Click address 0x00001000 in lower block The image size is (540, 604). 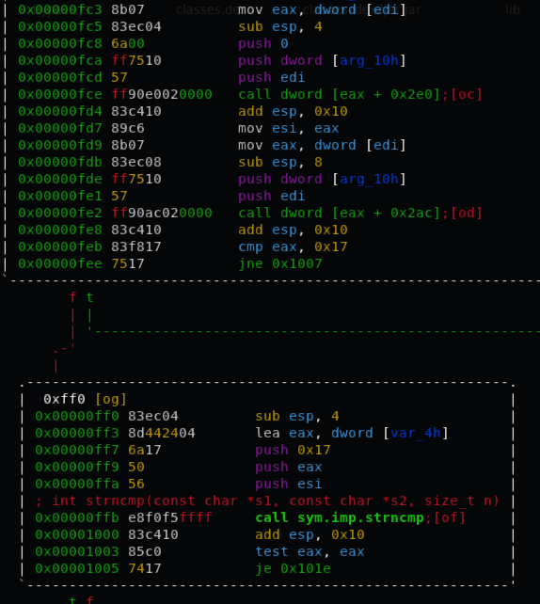77,534
